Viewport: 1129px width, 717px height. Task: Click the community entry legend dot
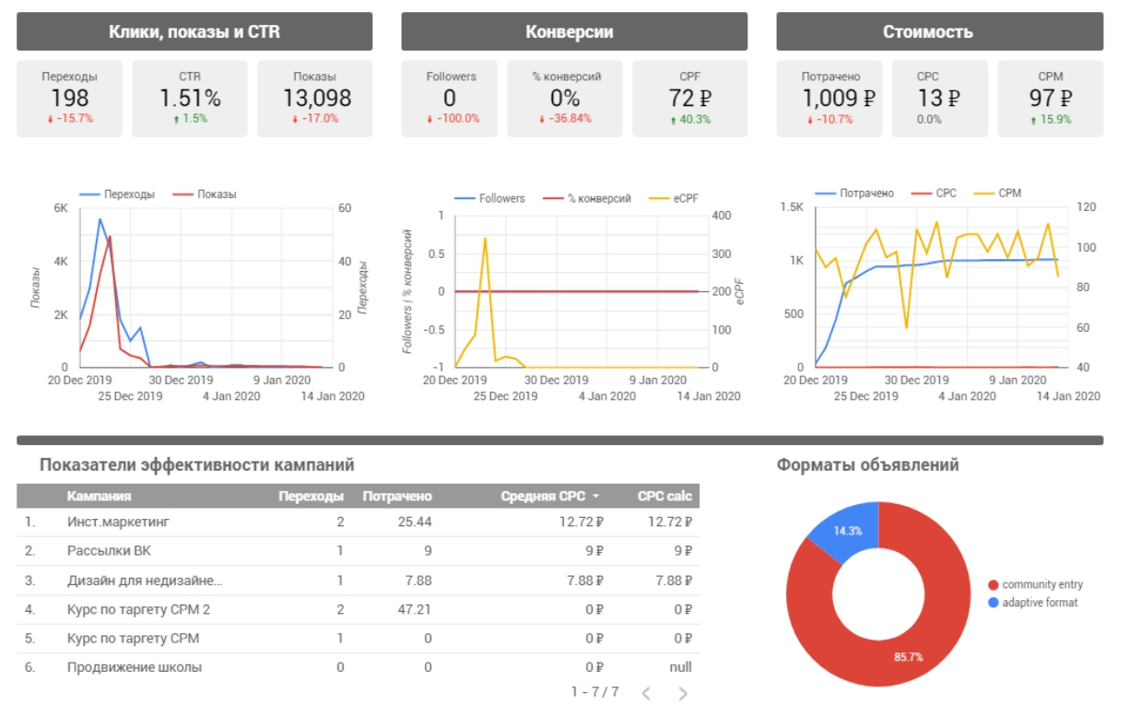pyautogui.click(x=993, y=584)
